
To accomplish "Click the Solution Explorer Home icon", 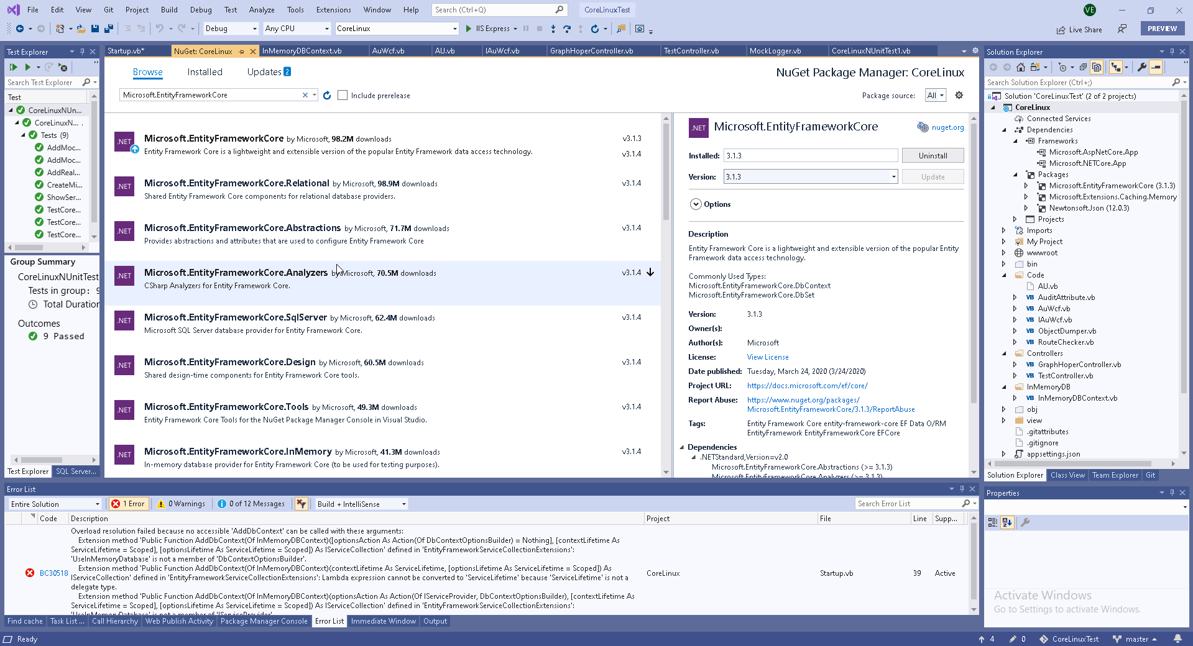I will pos(1021,67).
